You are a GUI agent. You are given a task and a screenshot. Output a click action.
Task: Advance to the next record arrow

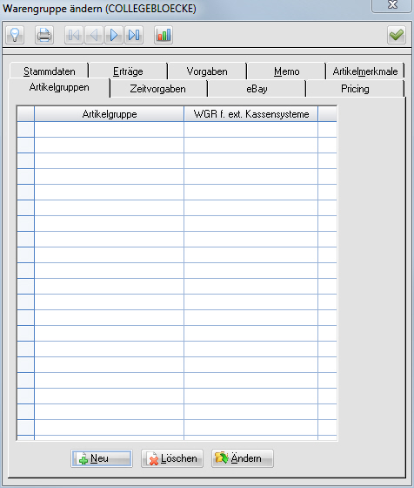[x=114, y=35]
